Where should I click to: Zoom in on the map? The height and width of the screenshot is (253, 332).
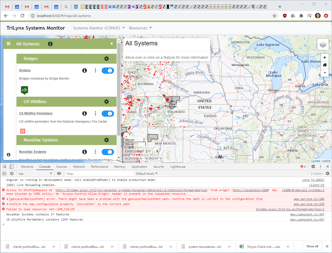click(325, 57)
